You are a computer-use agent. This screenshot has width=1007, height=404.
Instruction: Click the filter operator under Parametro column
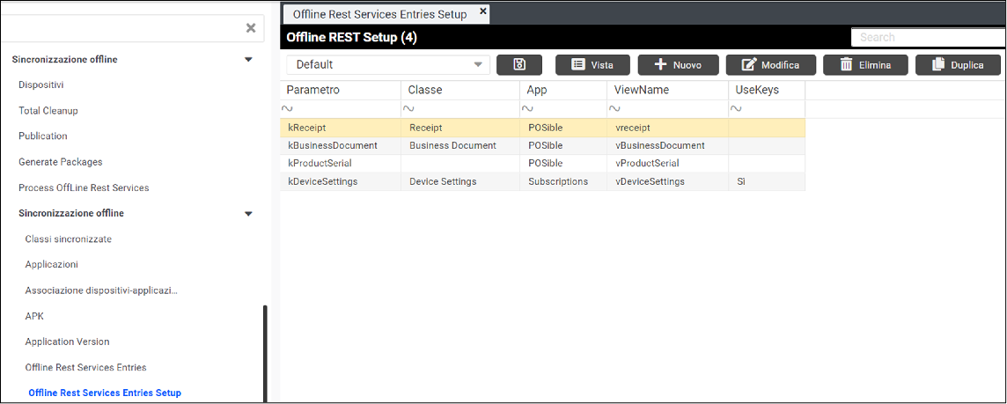[x=287, y=109]
